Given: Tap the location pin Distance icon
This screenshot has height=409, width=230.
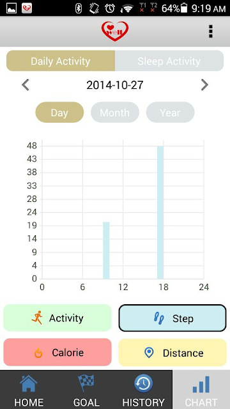Looking at the screenshot, I should point(149,353).
